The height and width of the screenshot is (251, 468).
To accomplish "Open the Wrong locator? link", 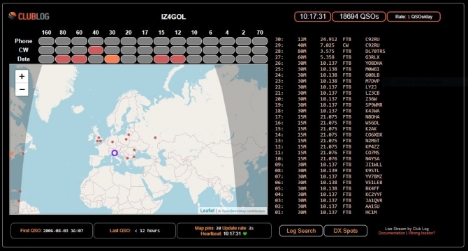I will click(x=422, y=233).
